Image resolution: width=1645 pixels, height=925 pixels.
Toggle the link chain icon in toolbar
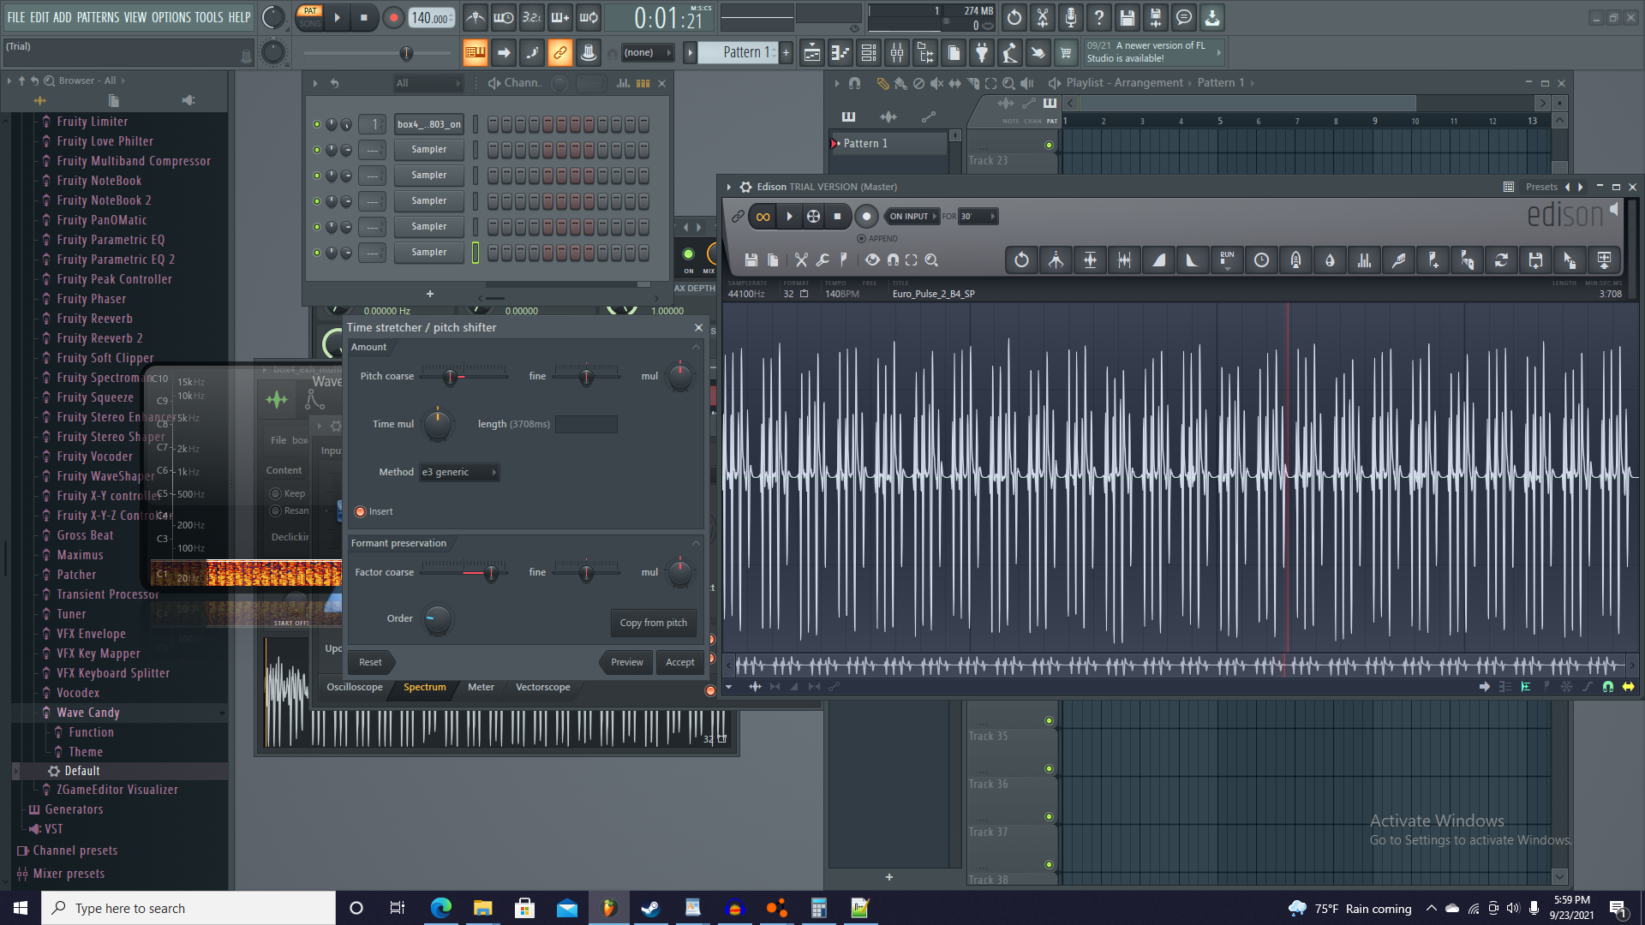559,53
